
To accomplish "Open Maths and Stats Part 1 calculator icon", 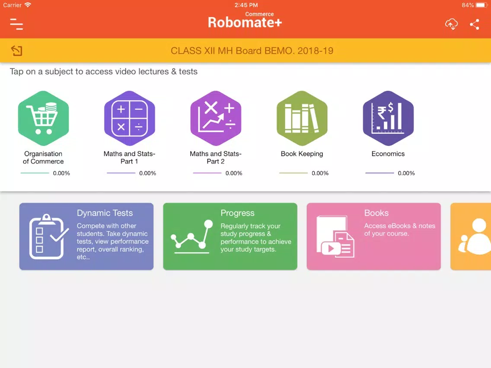I will tap(129, 118).
